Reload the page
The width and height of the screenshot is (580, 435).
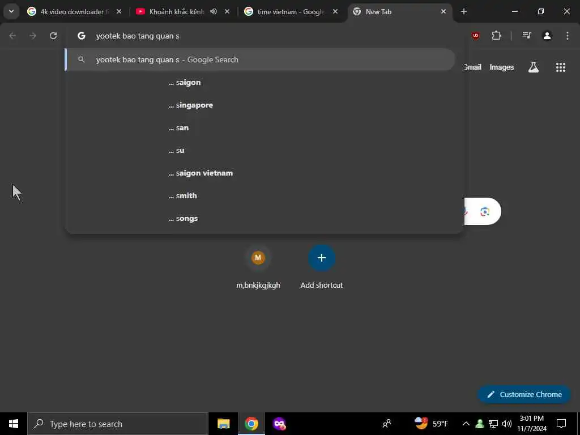click(53, 36)
